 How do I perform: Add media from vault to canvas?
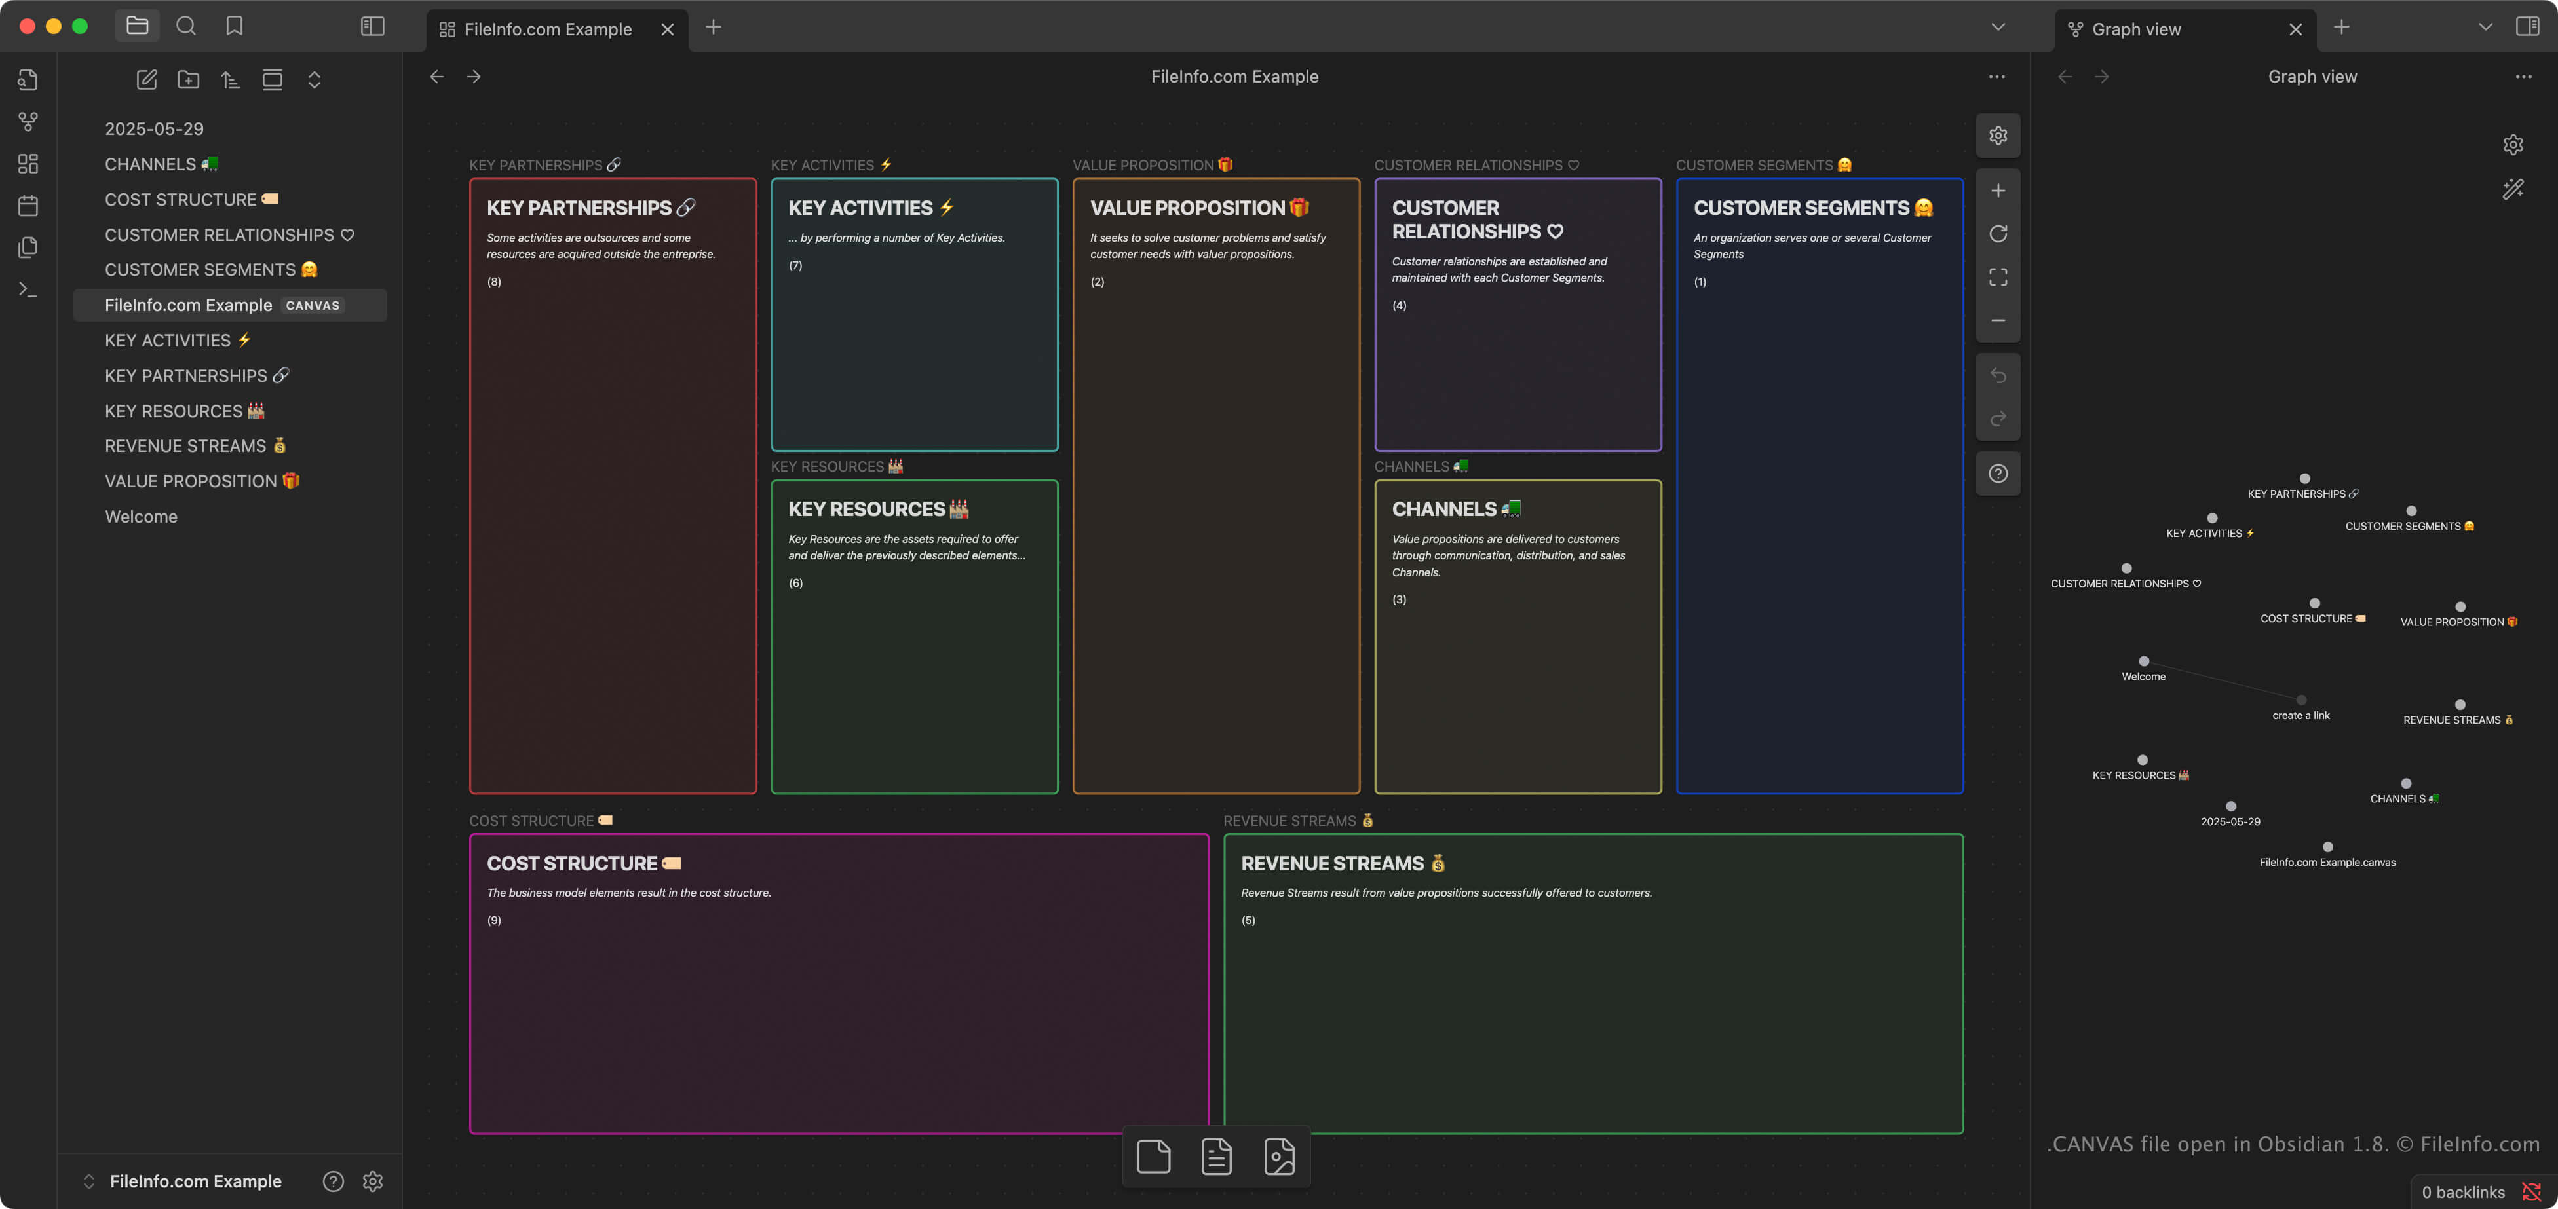[x=1279, y=1157]
